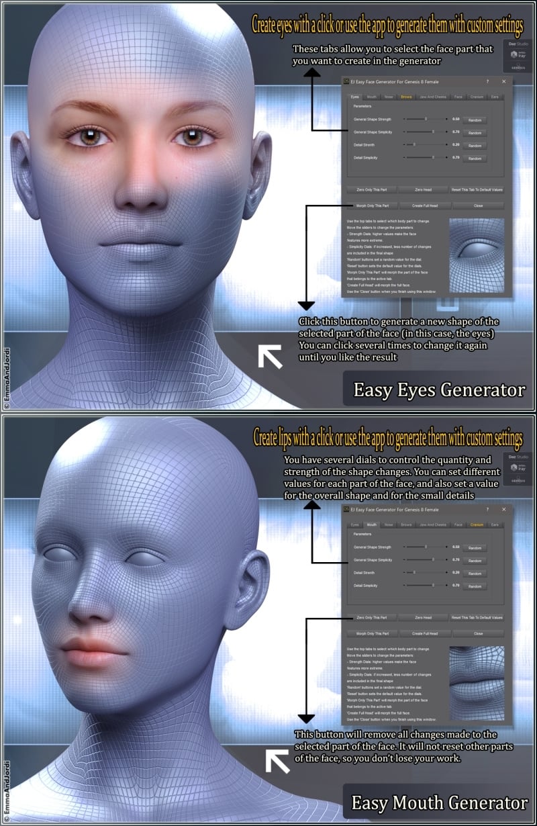Viewport: 537px width, 826px height.
Task: Open help via '?' in the eye-preview dialog
Action: (x=487, y=81)
